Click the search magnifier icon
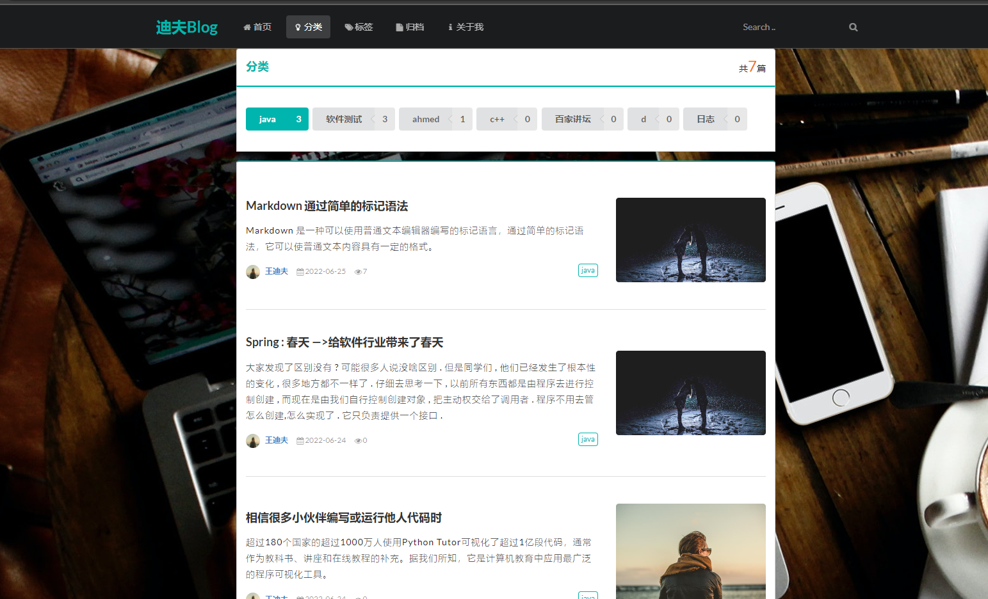Viewport: 988px width, 599px height. [853, 27]
